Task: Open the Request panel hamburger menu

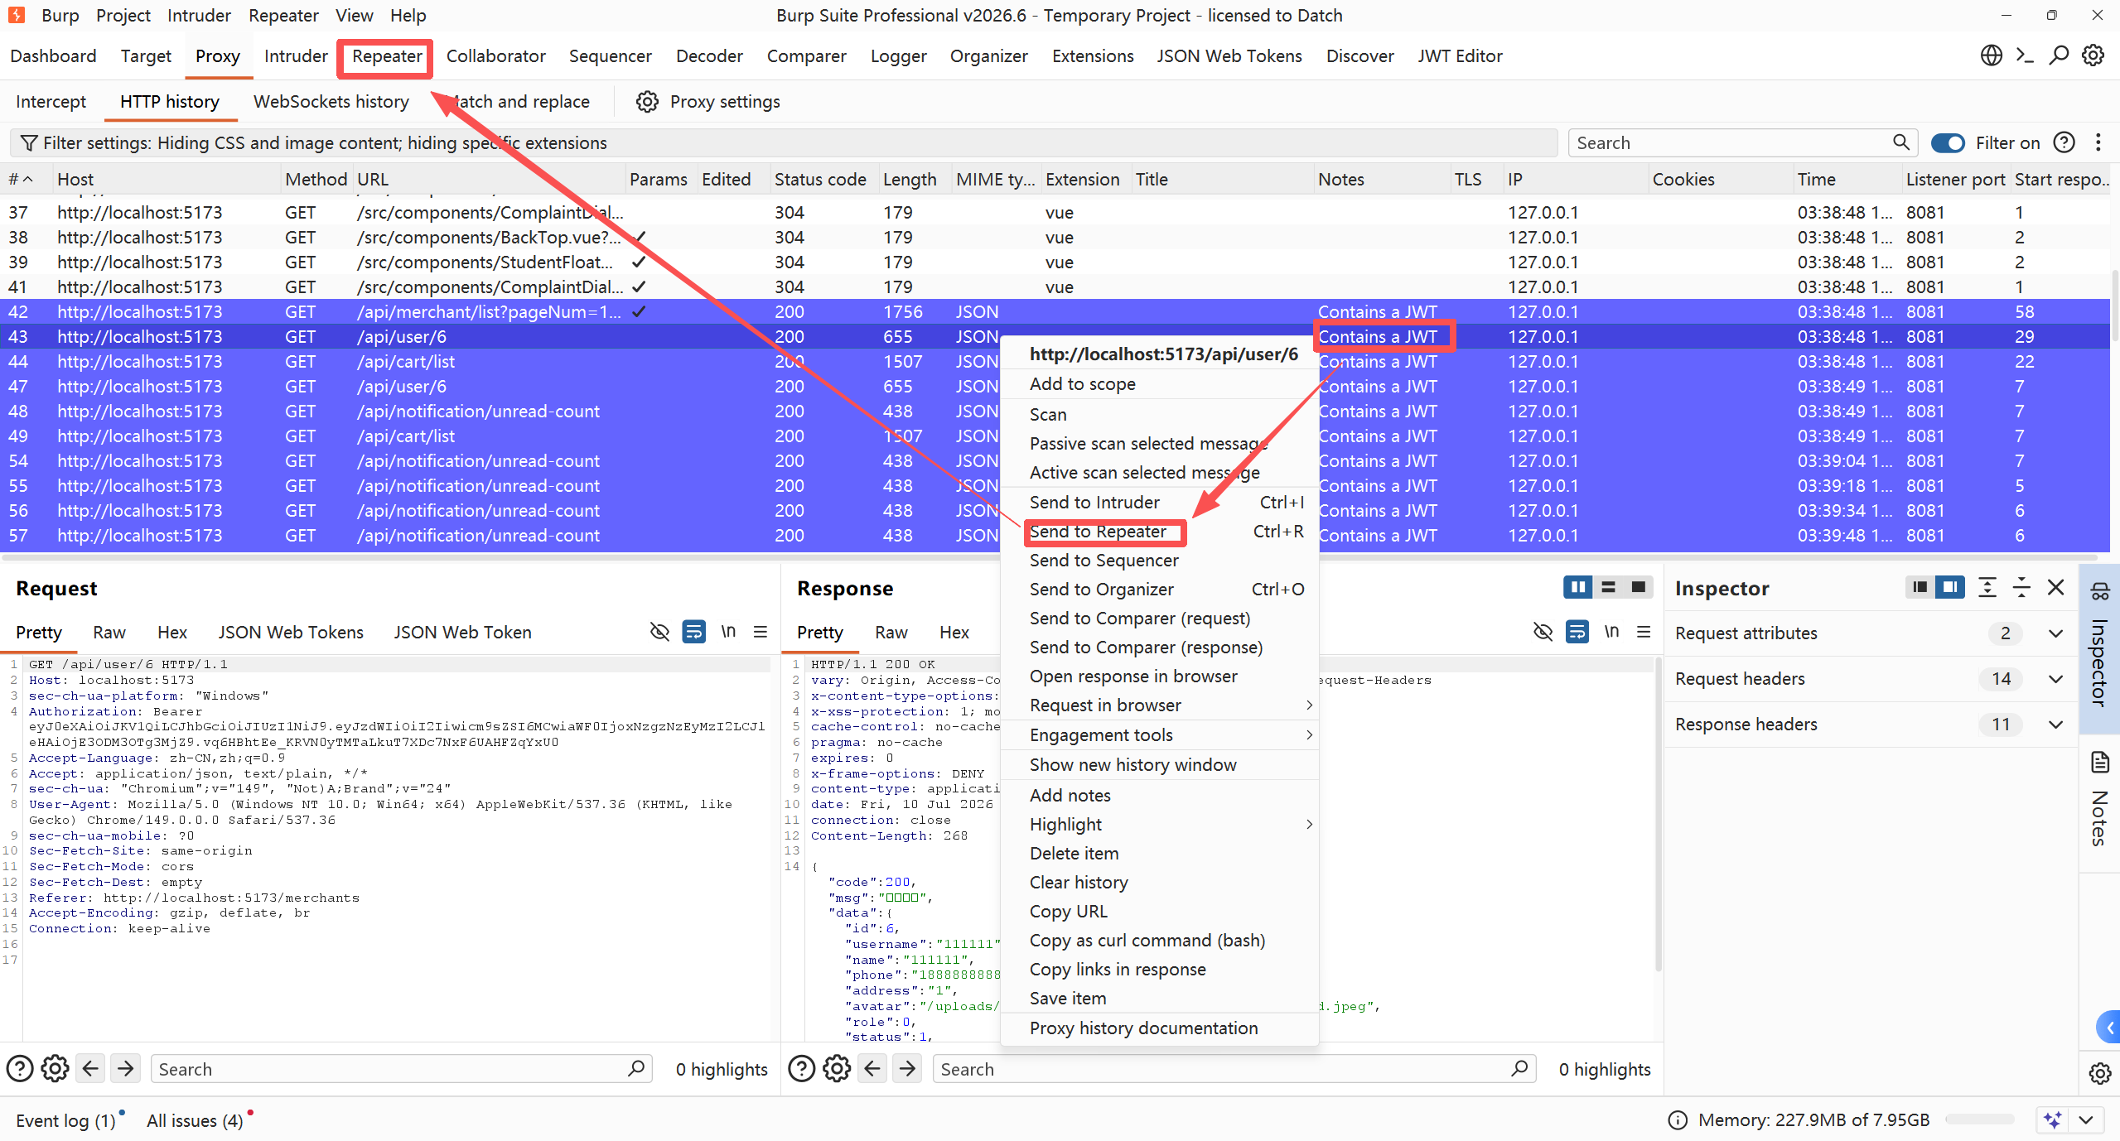Action: 761,632
